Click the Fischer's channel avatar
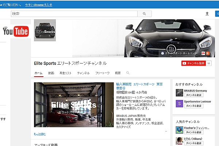The image size is (219, 146). click(x=179, y=130)
